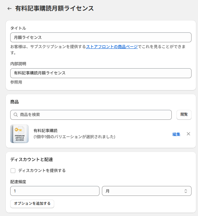Click the 商品 section heading

14,102
